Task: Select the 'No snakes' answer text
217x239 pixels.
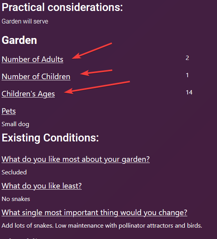Action: coord(16,199)
